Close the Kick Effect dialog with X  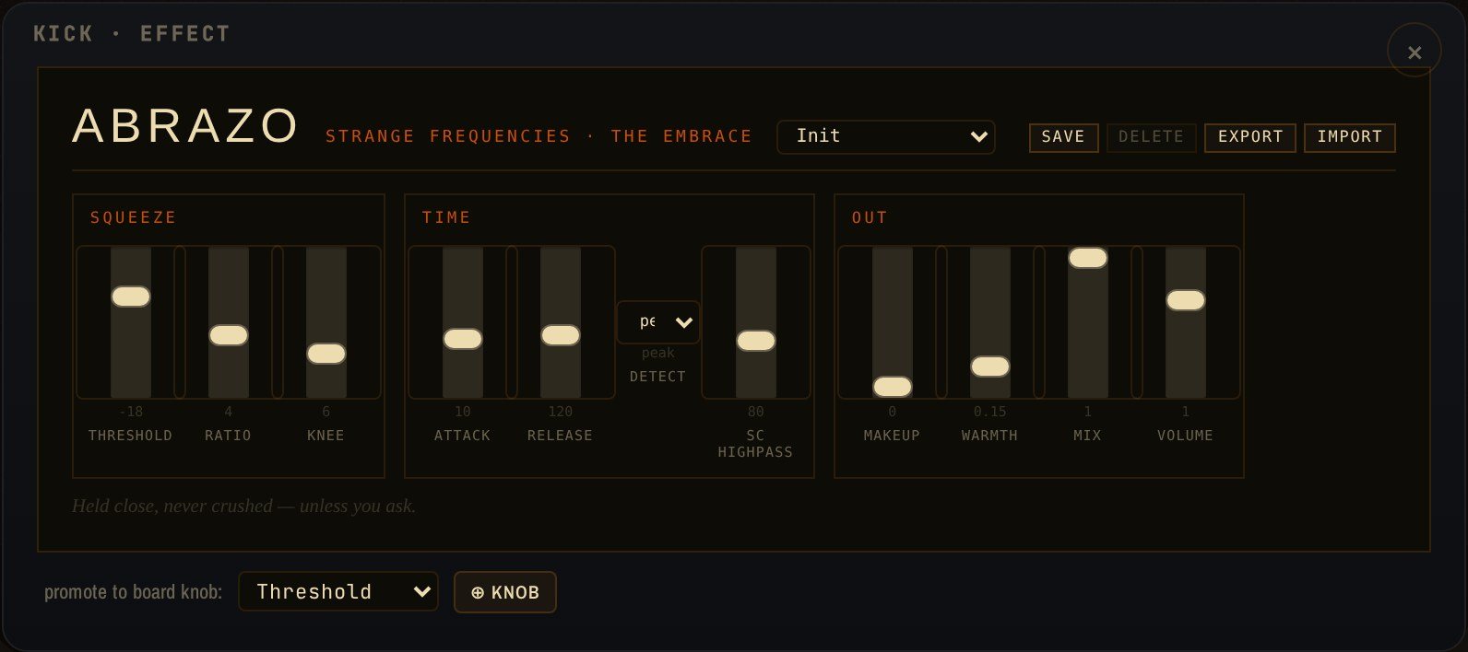pos(1414,52)
